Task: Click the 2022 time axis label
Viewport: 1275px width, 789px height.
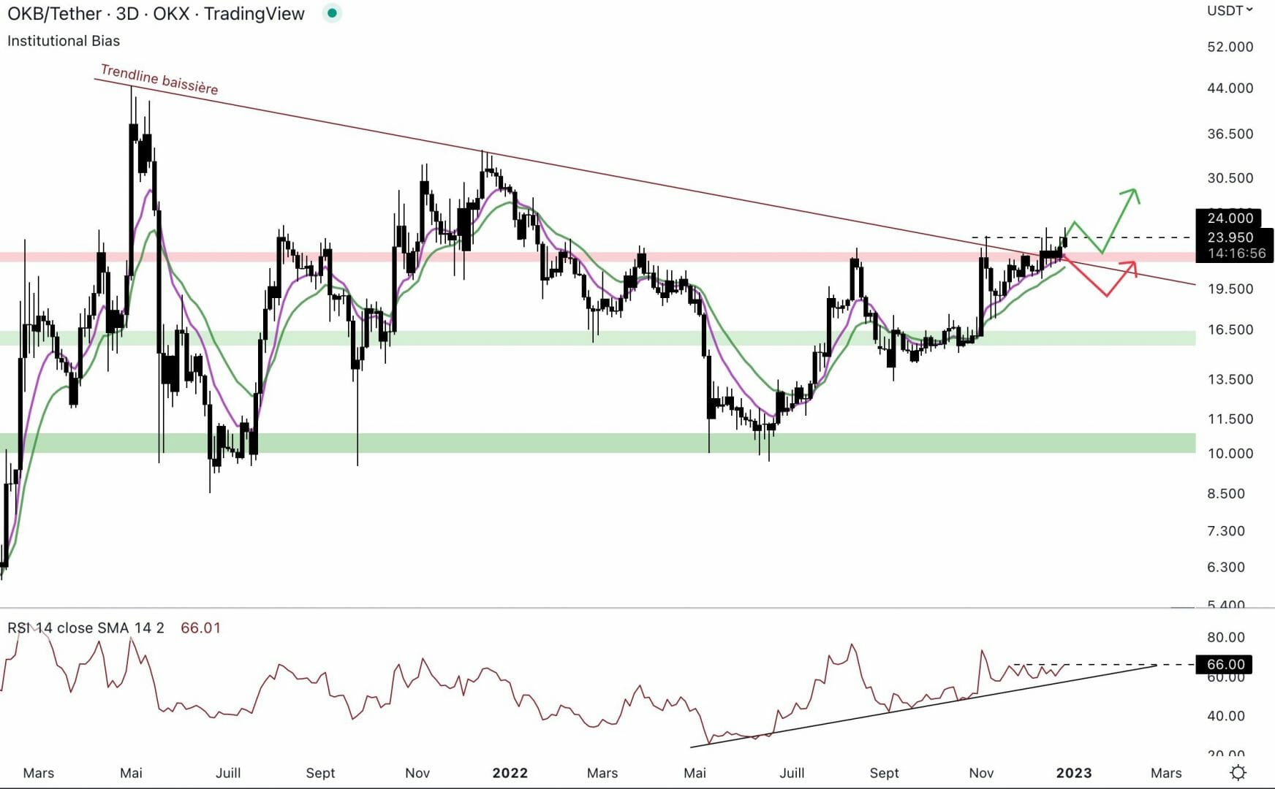Action: click(x=510, y=773)
